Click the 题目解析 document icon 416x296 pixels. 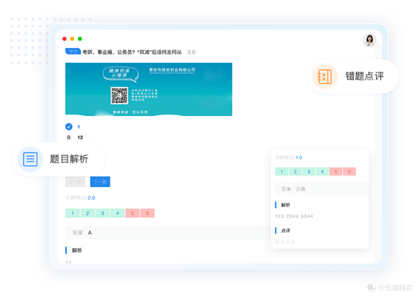[30, 159]
